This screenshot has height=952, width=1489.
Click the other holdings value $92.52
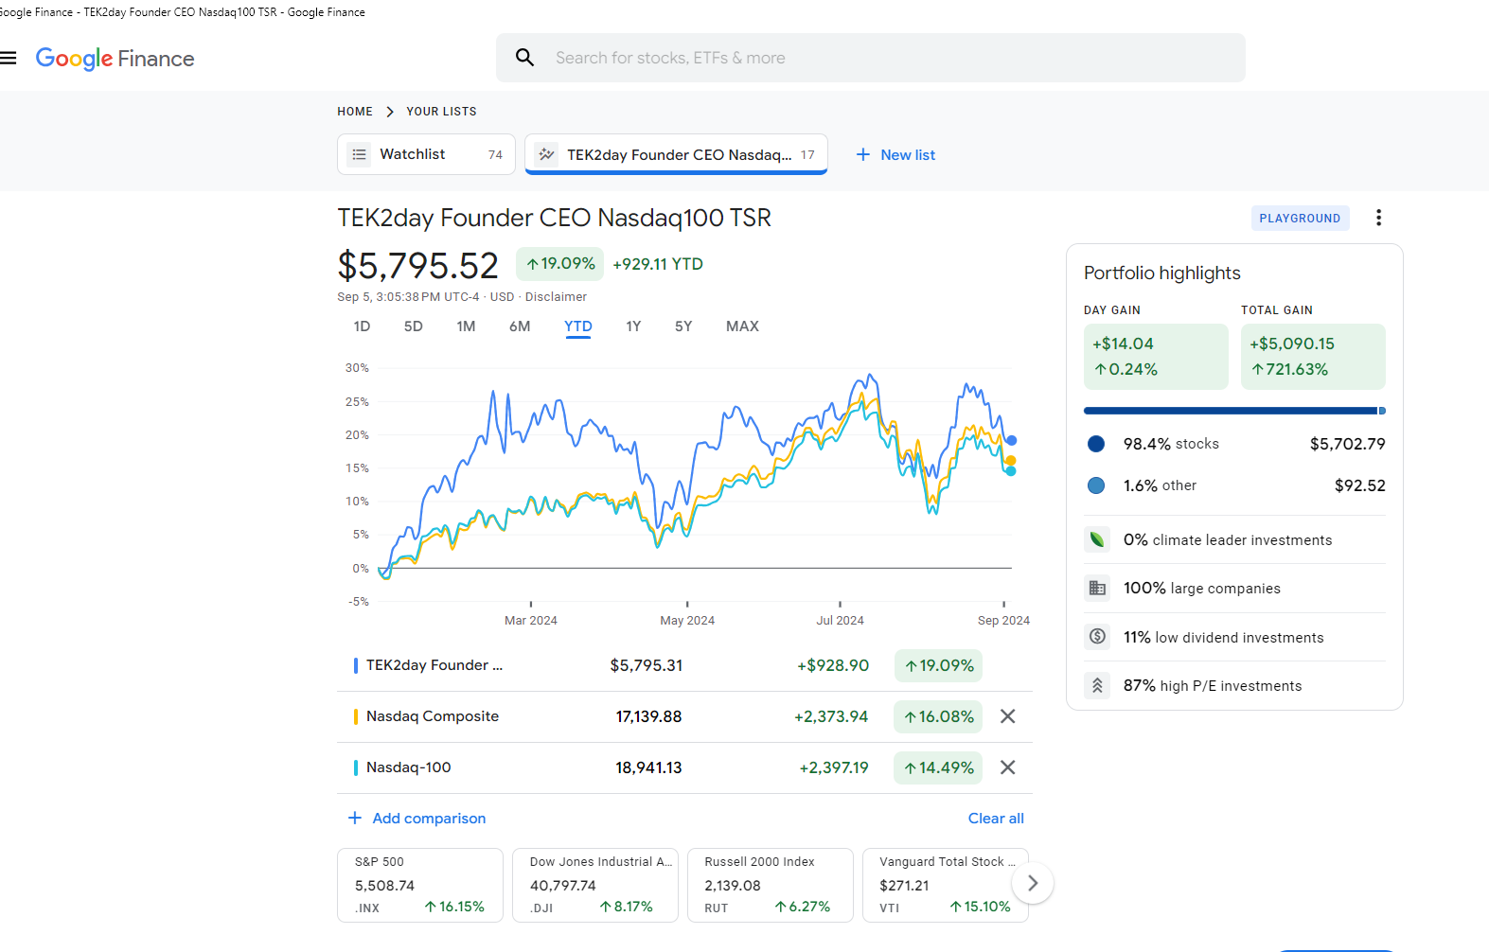click(x=1360, y=485)
